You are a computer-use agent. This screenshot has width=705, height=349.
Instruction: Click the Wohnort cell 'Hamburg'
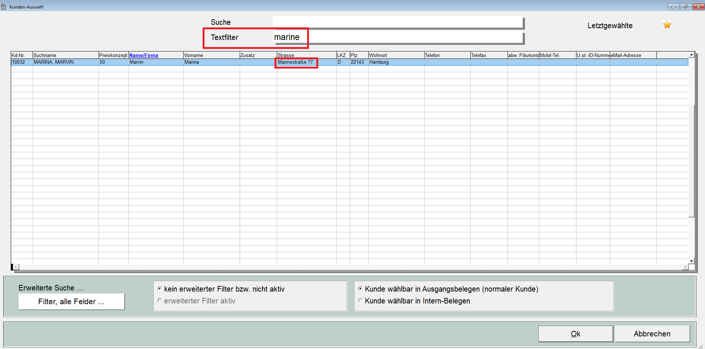click(x=396, y=62)
